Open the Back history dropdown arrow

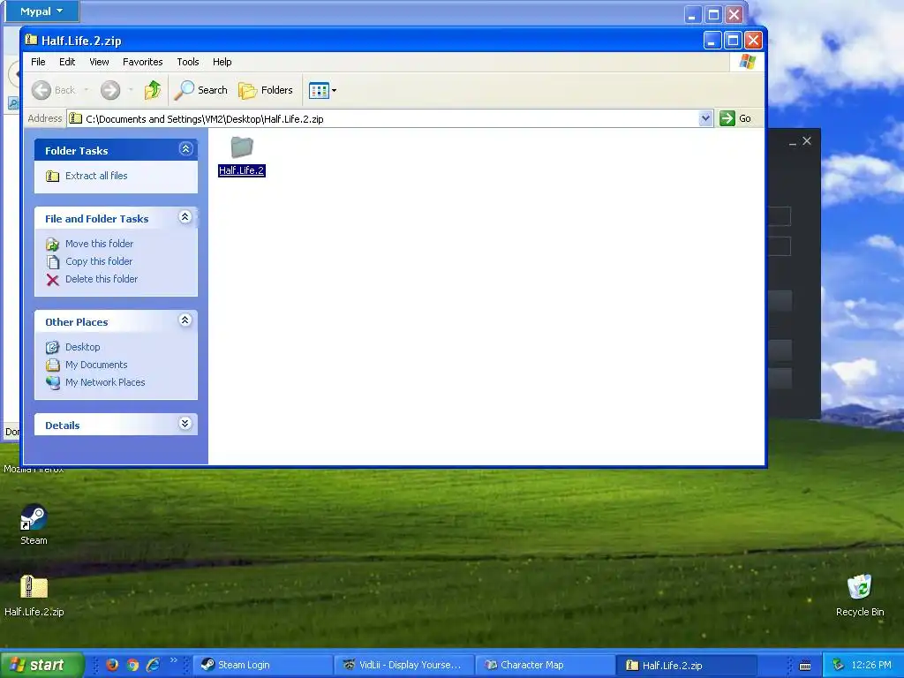coord(87,90)
